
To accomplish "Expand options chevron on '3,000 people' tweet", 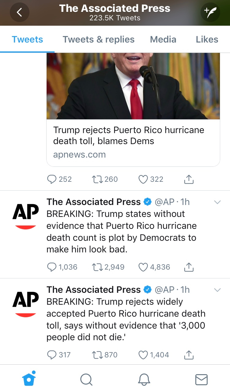I will (217, 290).
